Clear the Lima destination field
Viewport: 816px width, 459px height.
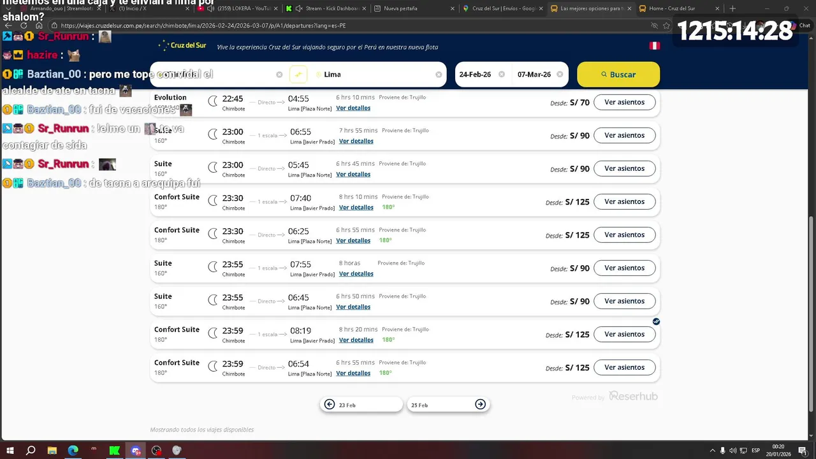tap(439, 75)
